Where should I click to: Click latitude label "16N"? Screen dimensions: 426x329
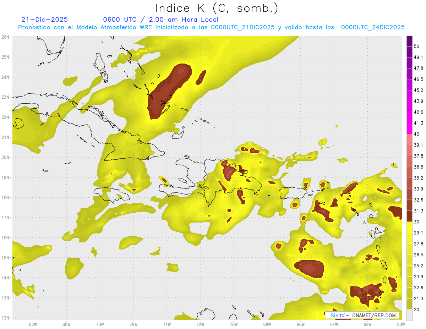pyautogui.click(x=5, y=237)
